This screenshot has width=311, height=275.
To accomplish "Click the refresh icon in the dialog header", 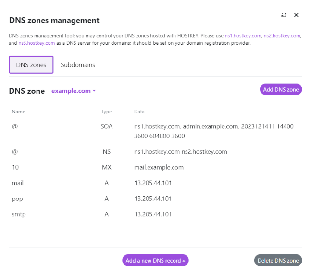I will pyautogui.click(x=284, y=15).
